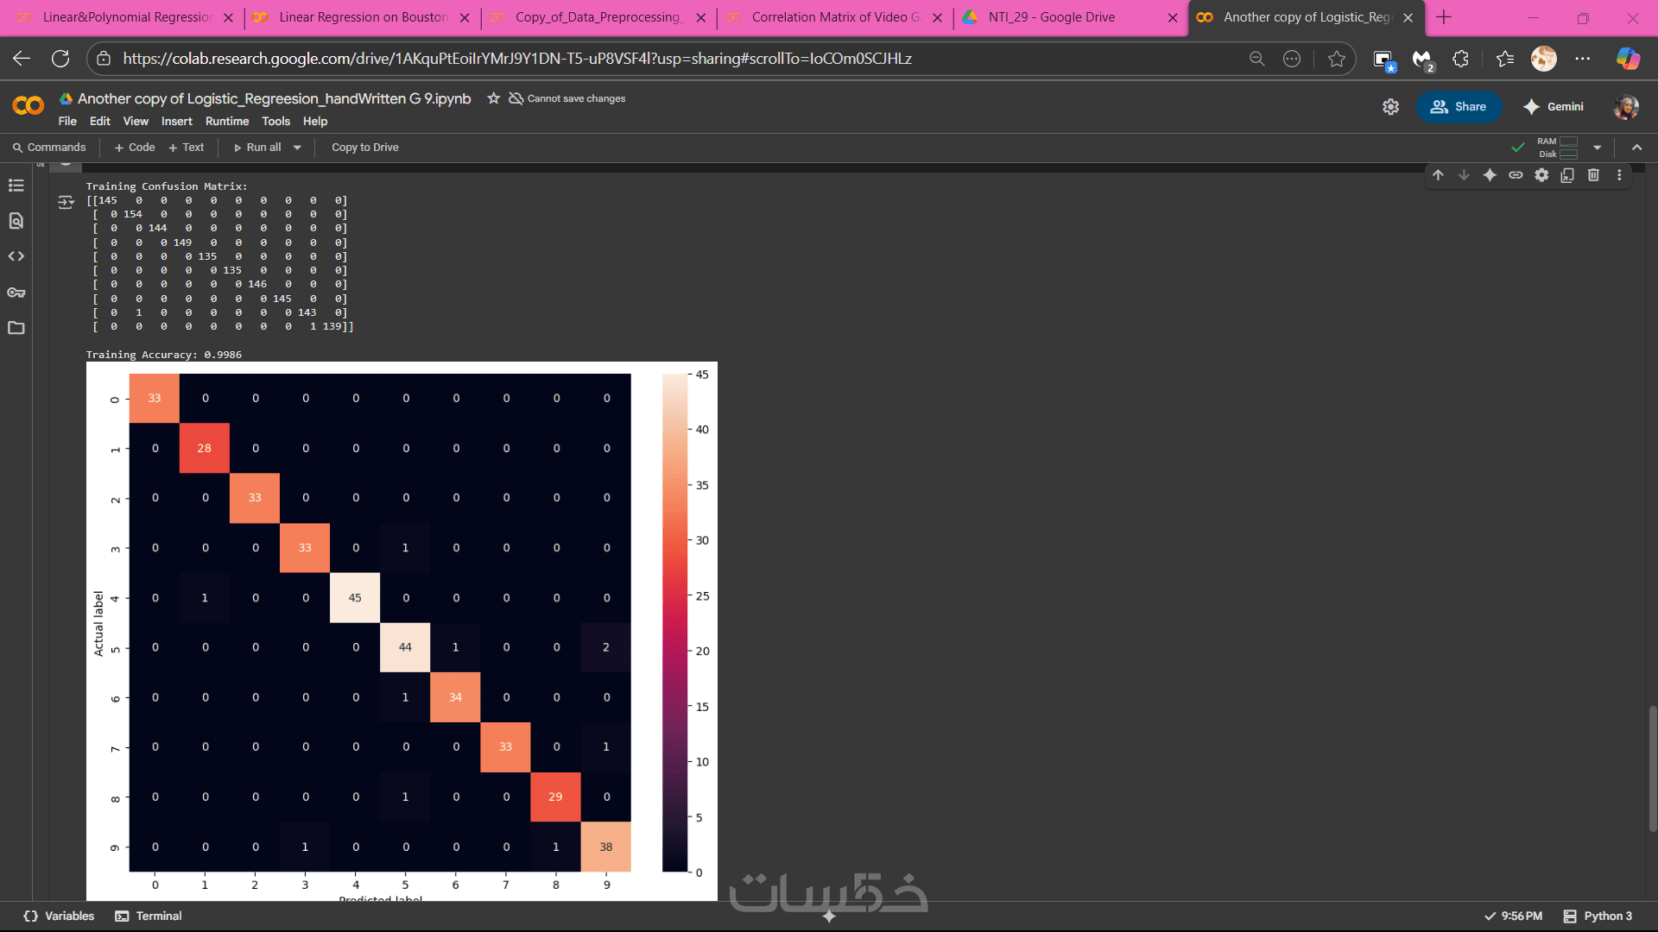Click the Copy to Drive button
This screenshot has height=932, width=1658.
364,148
